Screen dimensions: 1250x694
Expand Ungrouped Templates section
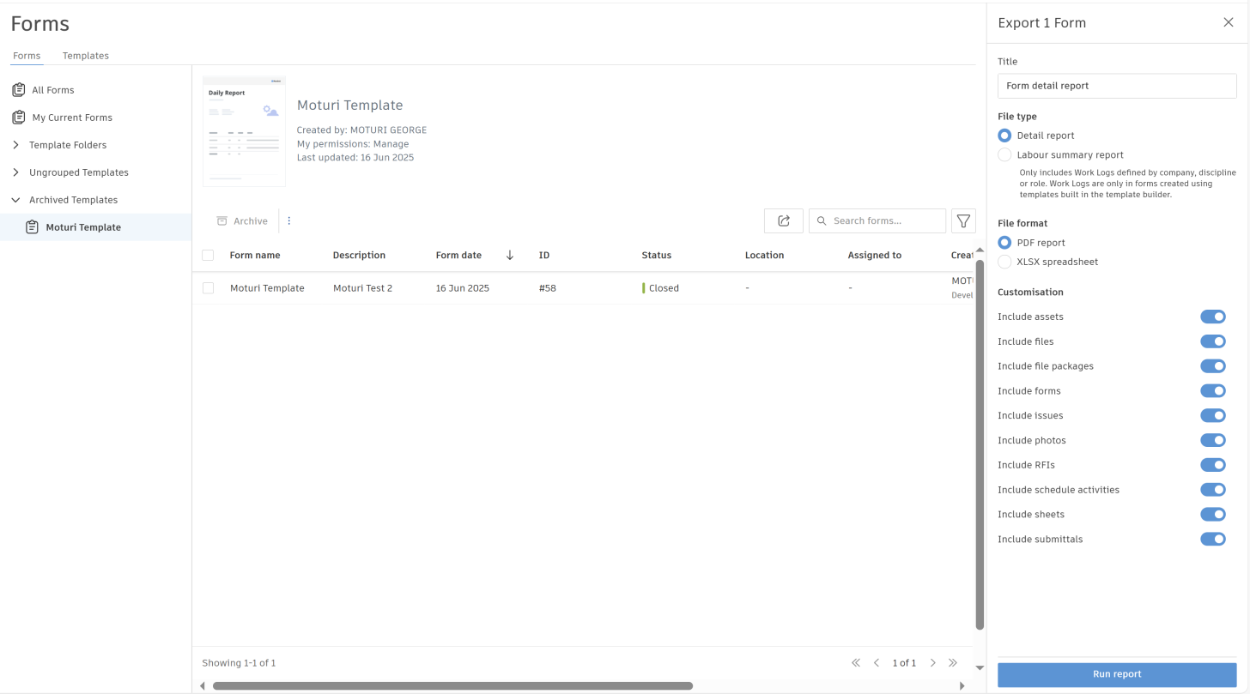point(15,172)
